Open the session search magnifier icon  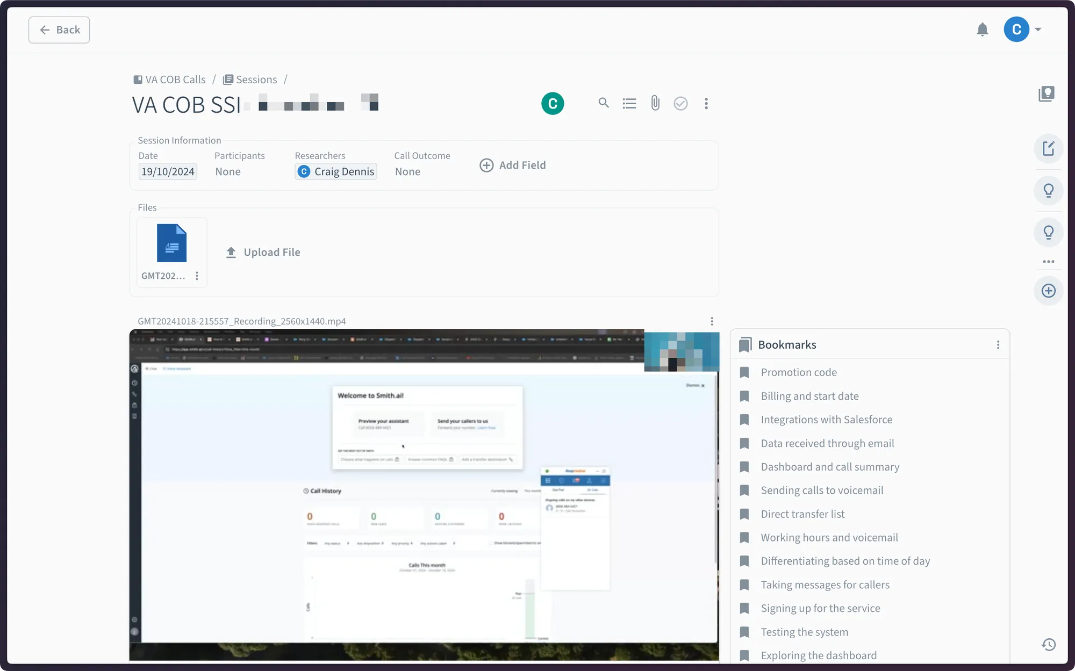(604, 103)
